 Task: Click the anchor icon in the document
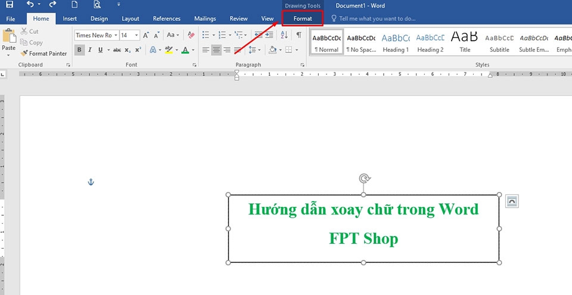coord(91,182)
